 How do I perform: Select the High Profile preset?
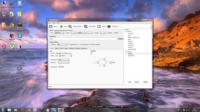(131, 56)
